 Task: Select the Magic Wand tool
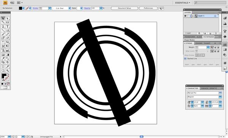(3, 22)
